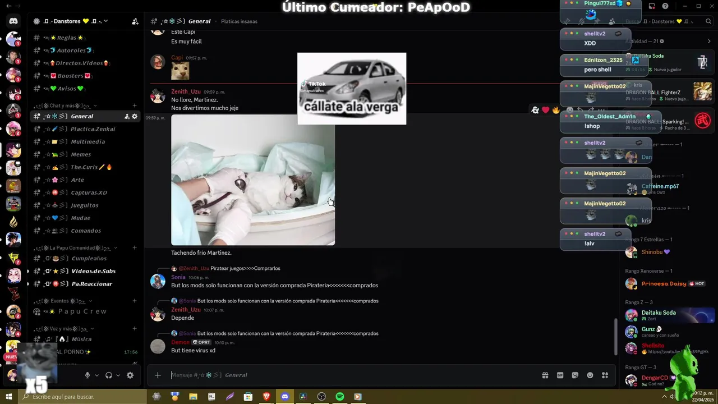
Task: Click invite people icon beside Danstores server name
Action: [x=135, y=21]
